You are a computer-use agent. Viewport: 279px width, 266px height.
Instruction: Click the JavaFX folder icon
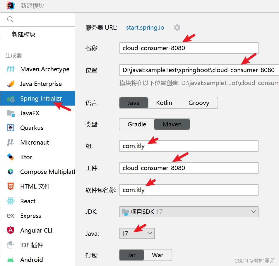(11, 113)
